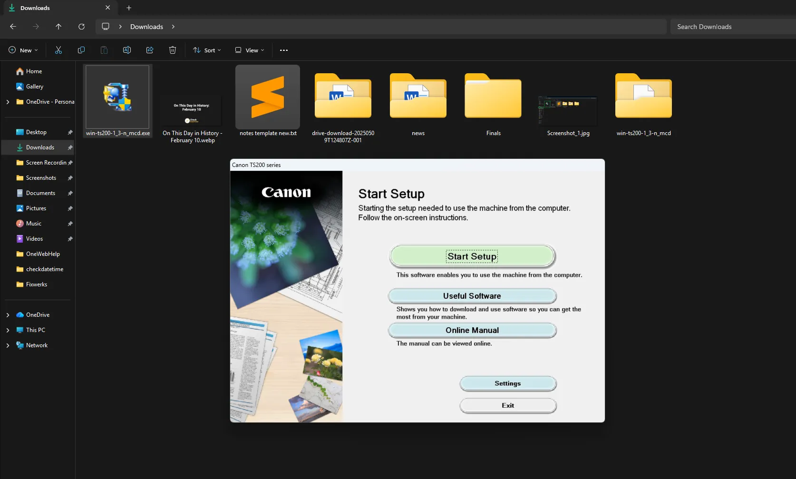Copy the selected file
The height and width of the screenshot is (479, 796).
pyautogui.click(x=81, y=50)
